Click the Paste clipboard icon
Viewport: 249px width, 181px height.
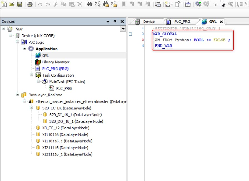coord(72,4)
